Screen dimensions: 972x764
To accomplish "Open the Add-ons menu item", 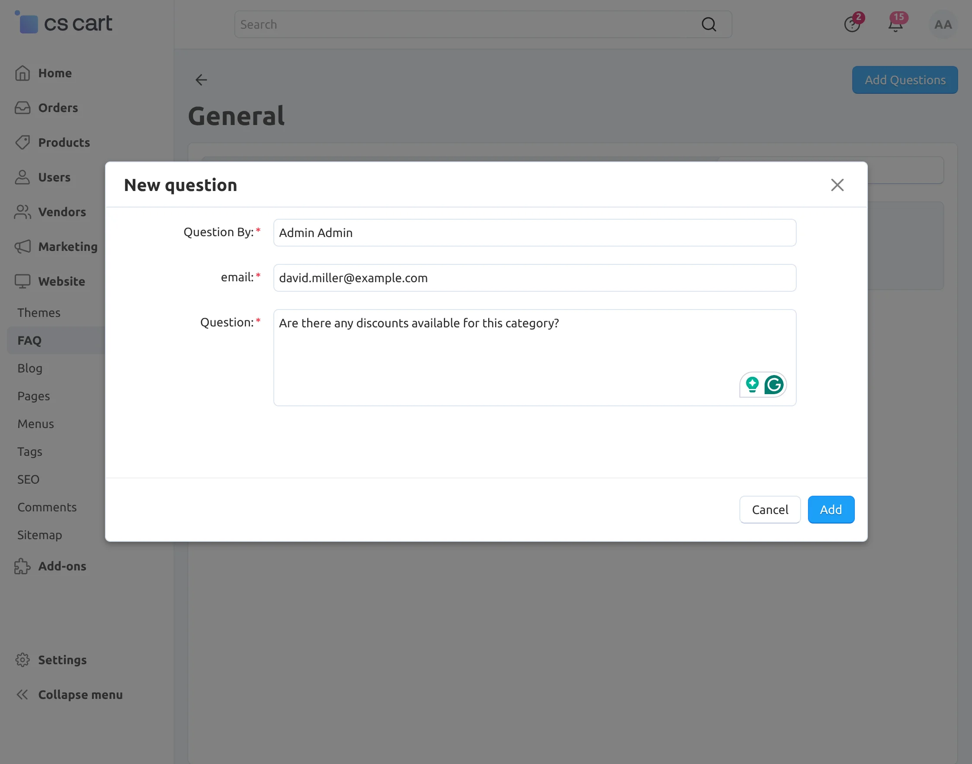I will (x=62, y=566).
